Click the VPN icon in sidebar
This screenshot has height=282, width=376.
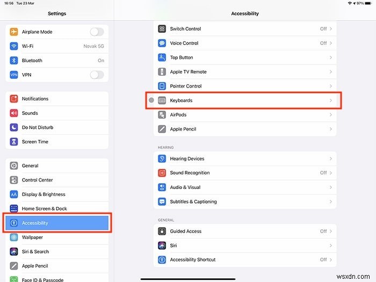coord(14,75)
